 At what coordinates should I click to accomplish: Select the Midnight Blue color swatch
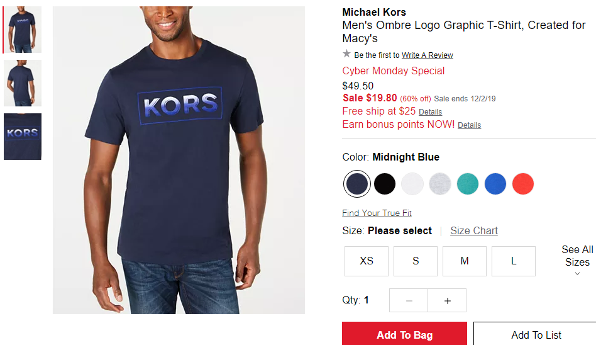click(356, 184)
